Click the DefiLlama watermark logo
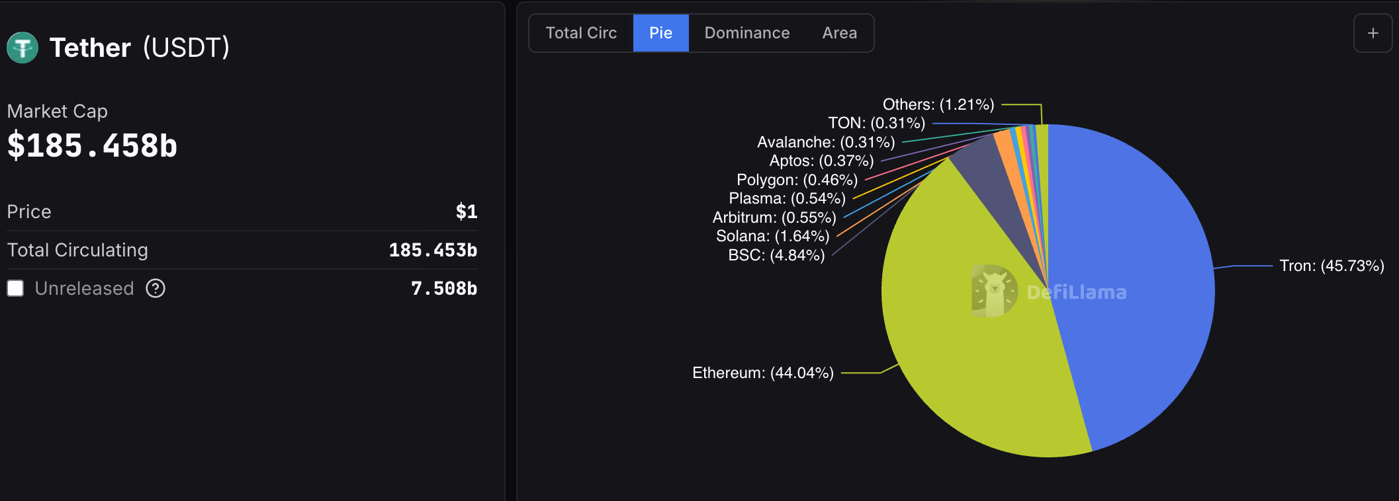This screenshot has width=1399, height=501. tap(994, 291)
